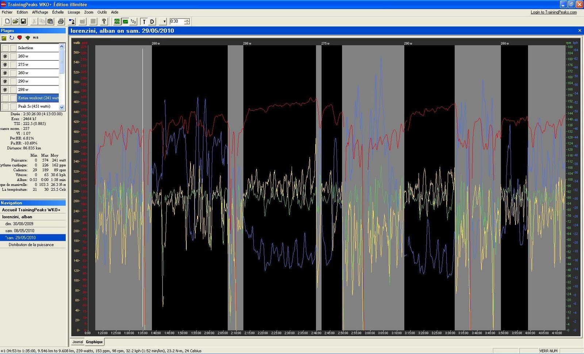Follow the Login to TrainingPeaks.com link
This screenshot has height=354, width=584.
(554, 12)
